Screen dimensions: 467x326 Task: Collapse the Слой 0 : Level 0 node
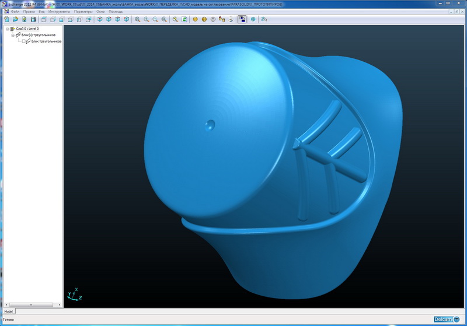[8, 29]
